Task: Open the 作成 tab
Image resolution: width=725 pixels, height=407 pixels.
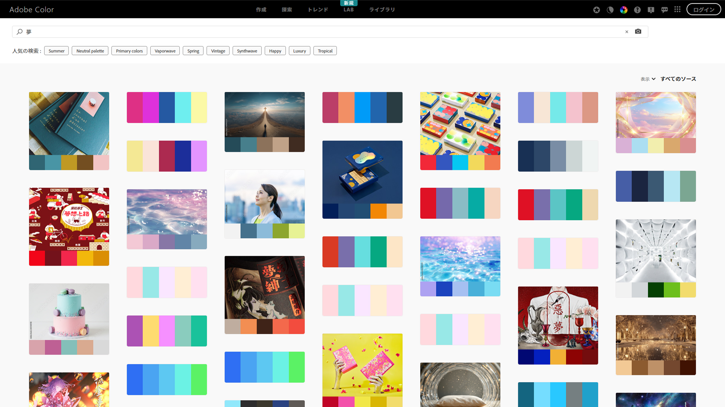Action: coord(261,10)
